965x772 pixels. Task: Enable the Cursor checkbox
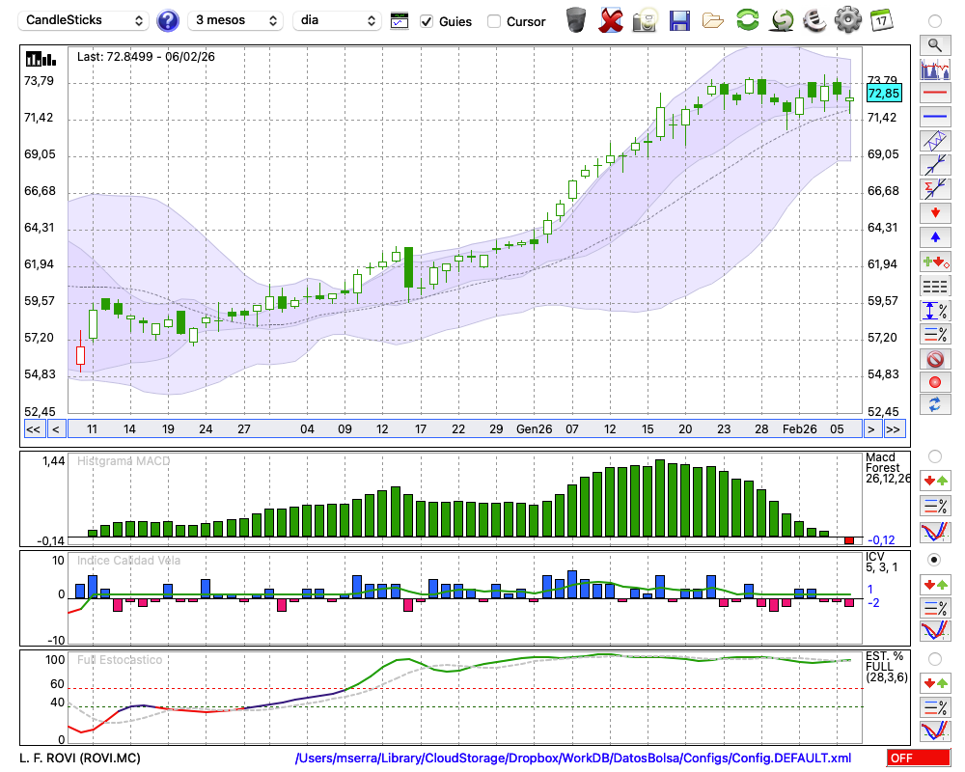(x=494, y=21)
